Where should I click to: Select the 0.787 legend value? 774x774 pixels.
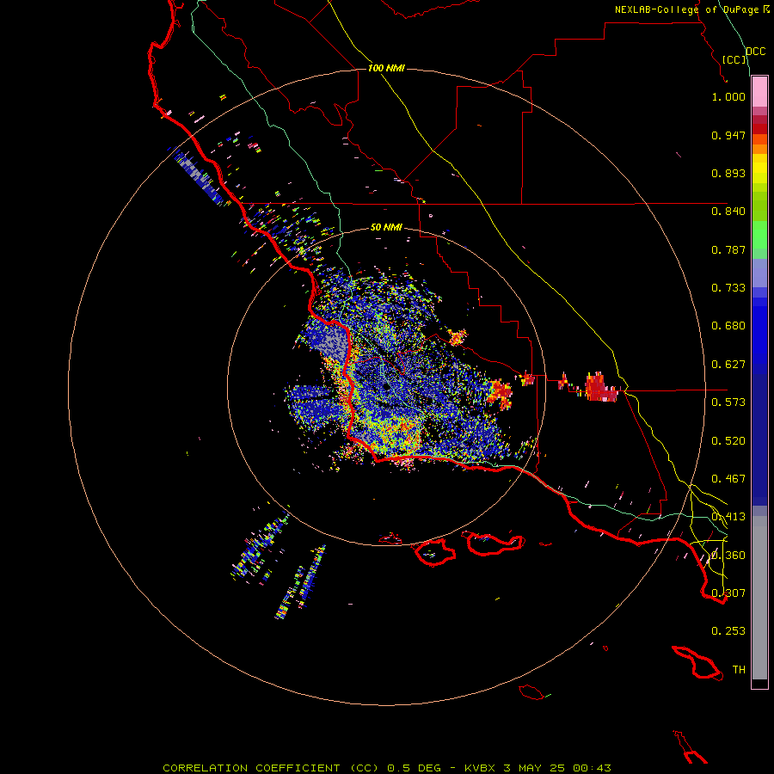(x=728, y=249)
